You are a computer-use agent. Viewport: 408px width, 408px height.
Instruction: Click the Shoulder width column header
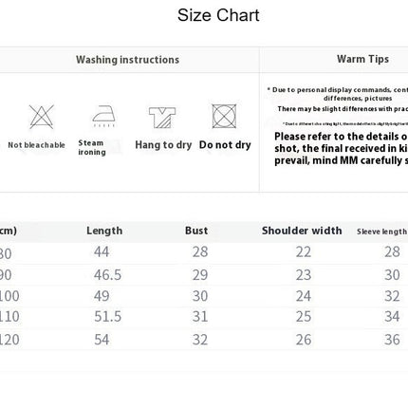coord(302,231)
